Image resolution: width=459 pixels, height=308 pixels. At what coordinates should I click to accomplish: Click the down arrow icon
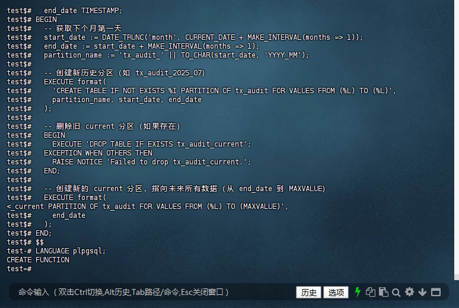[422, 292]
